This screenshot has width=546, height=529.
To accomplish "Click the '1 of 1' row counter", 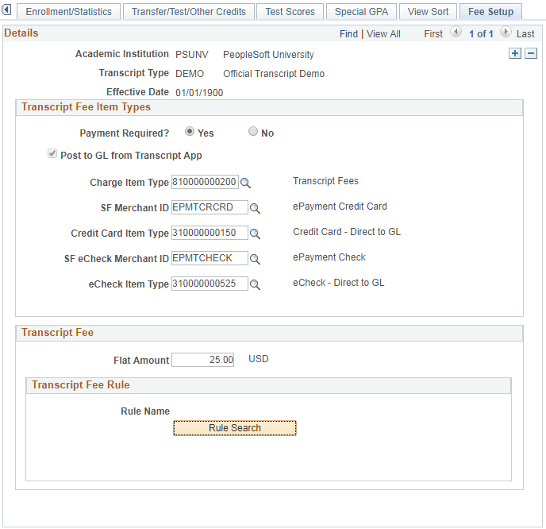I will click(481, 34).
